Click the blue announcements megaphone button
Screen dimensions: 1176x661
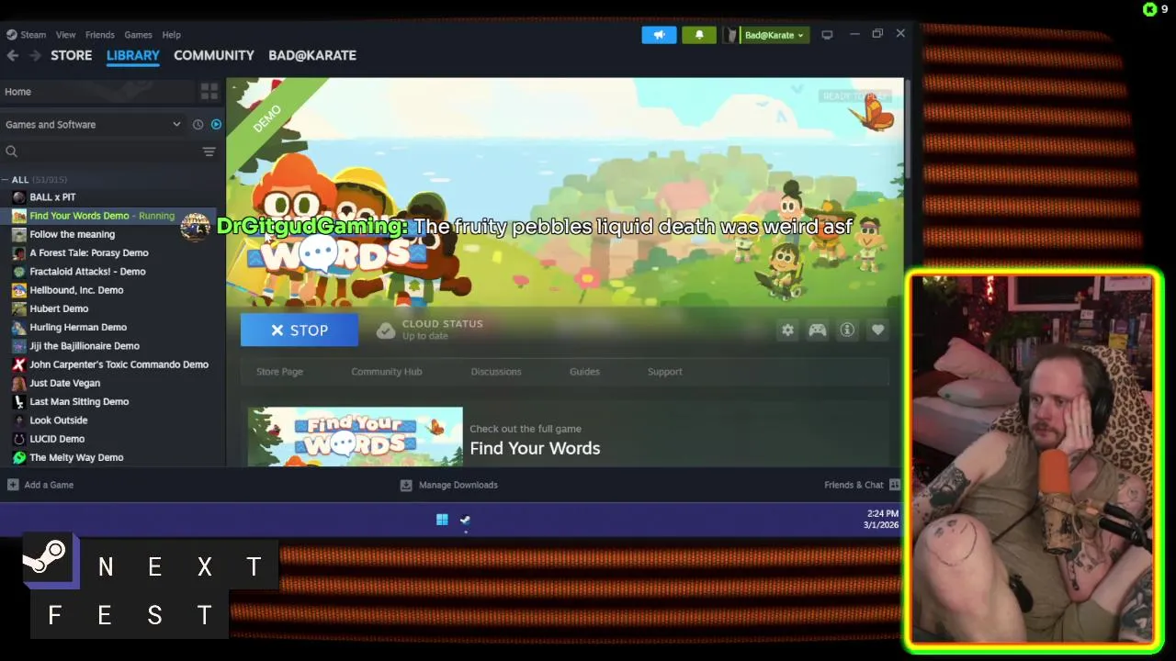659,35
